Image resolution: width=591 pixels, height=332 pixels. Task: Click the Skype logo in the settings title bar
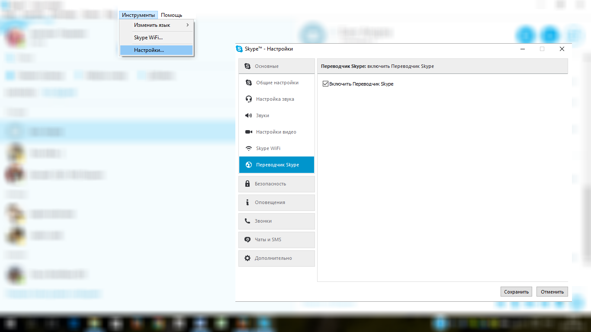click(x=239, y=49)
